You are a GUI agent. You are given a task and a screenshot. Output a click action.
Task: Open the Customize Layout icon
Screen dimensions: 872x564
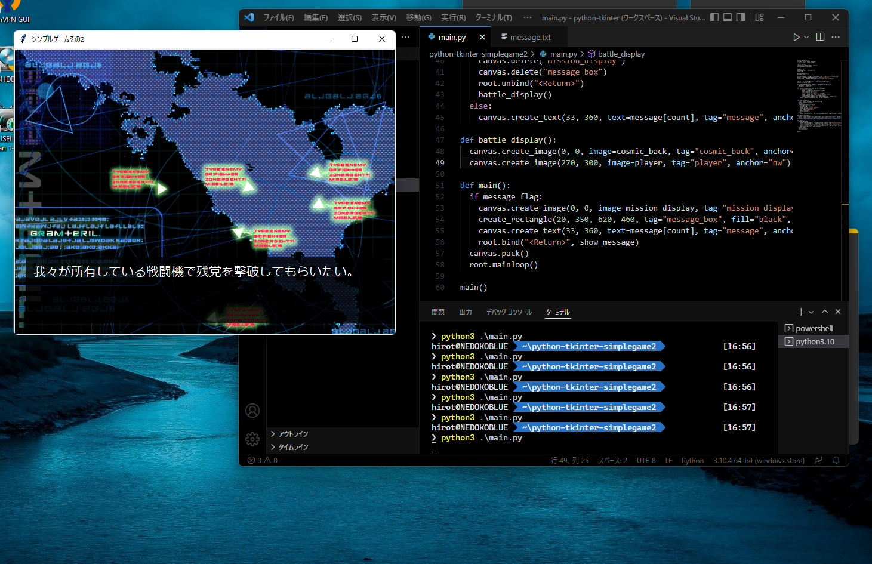click(x=759, y=17)
